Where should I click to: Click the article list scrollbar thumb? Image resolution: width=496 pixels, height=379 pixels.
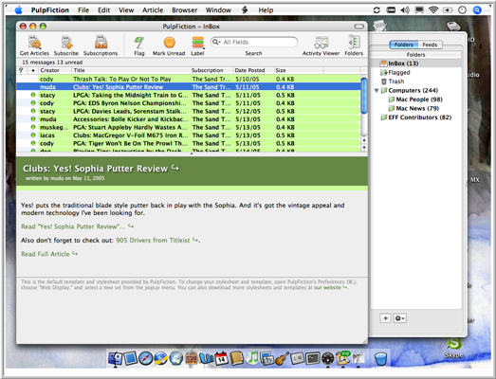coord(364,95)
